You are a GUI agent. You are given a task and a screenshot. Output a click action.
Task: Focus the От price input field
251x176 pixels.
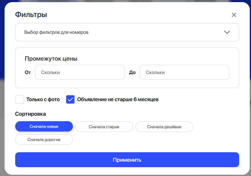tap(80, 72)
